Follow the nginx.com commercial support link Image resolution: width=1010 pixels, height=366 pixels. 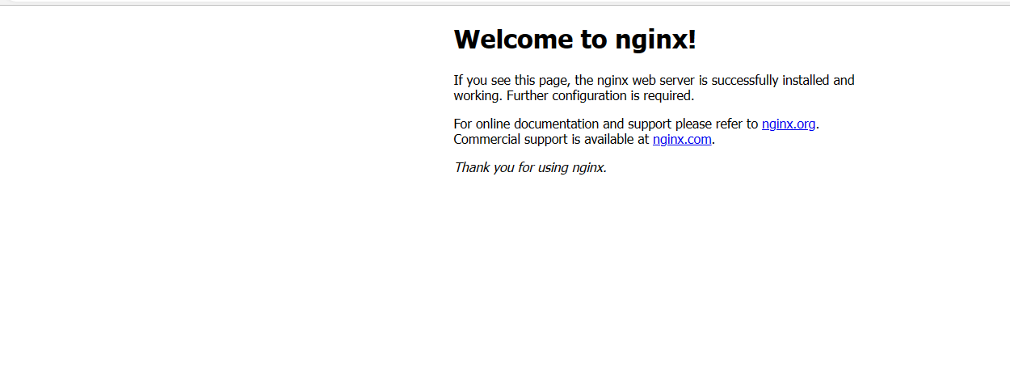coord(682,139)
